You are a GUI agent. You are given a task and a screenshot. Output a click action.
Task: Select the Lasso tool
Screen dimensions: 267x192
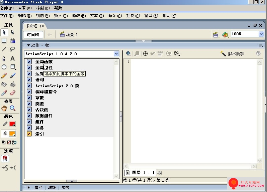13,49
